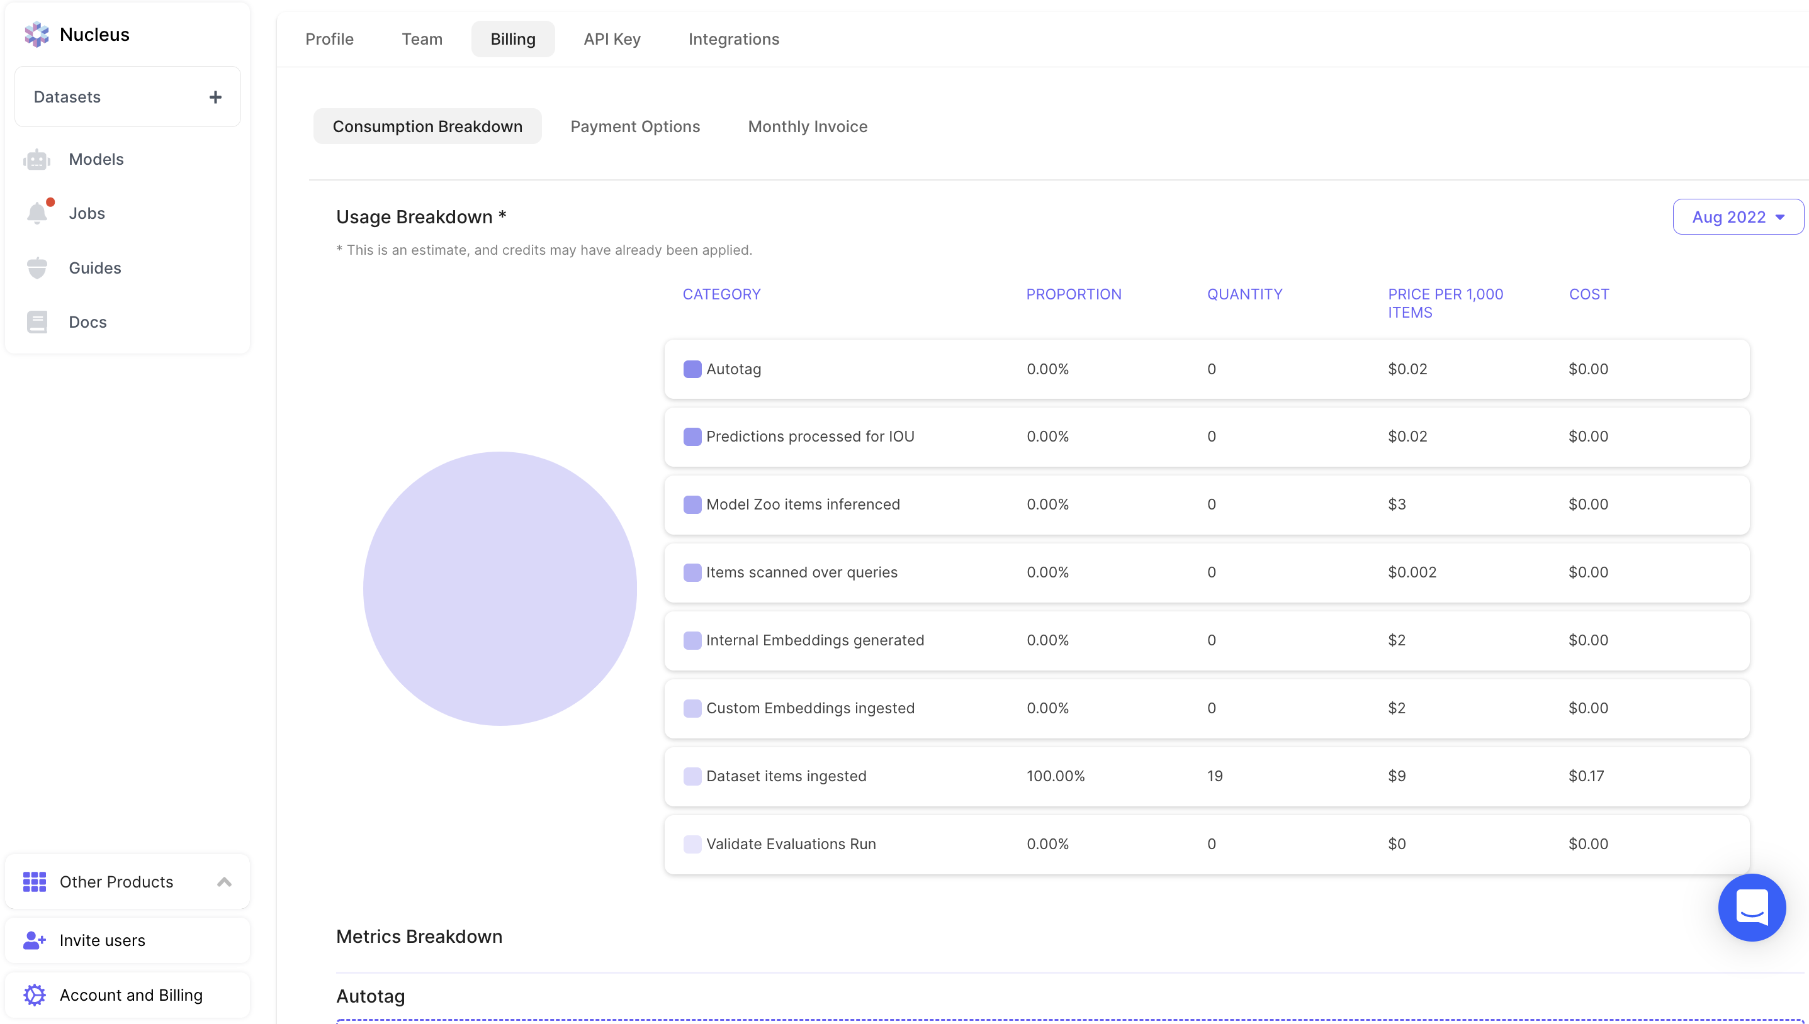
Task: Click the Autotag color swatch
Action: pos(692,369)
